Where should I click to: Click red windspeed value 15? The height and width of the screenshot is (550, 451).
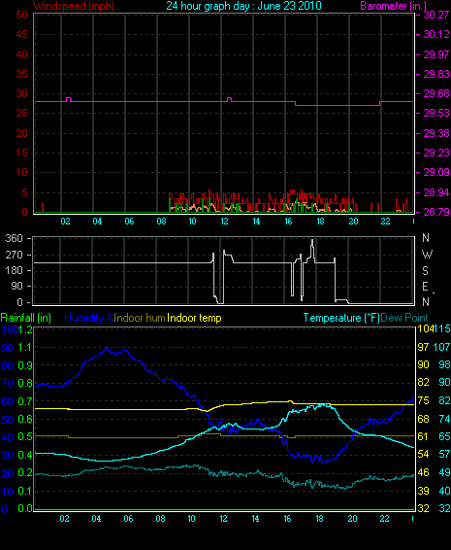point(21,153)
